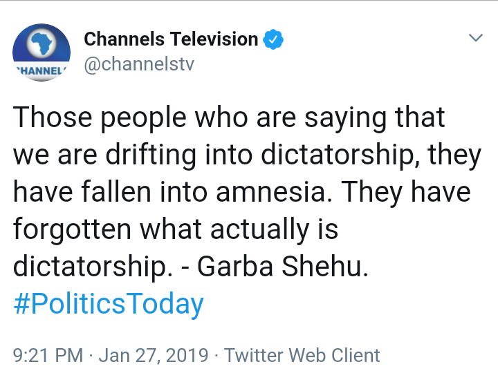Click the first line starting "Those people"
This screenshot has width=498, height=382.
point(229,117)
